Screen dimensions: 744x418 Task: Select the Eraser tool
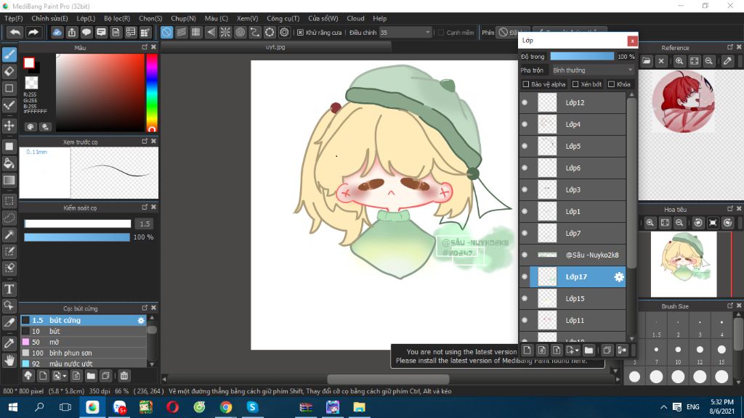point(9,71)
